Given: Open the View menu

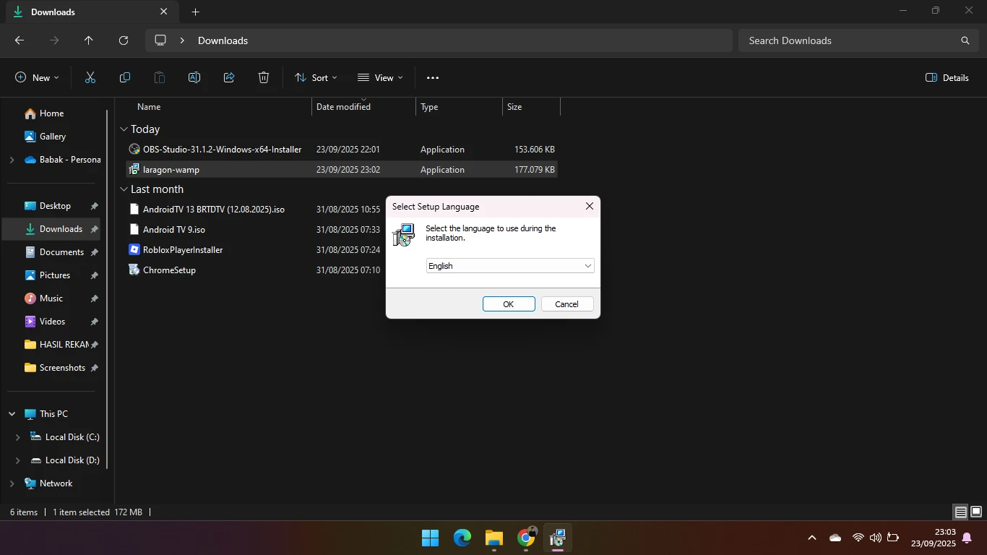Looking at the screenshot, I should [380, 77].
